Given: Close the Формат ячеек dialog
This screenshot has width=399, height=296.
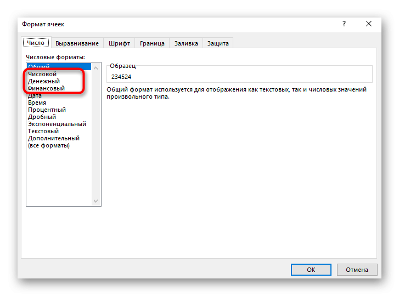Looking at the screenshot, I should click(369, 24).
